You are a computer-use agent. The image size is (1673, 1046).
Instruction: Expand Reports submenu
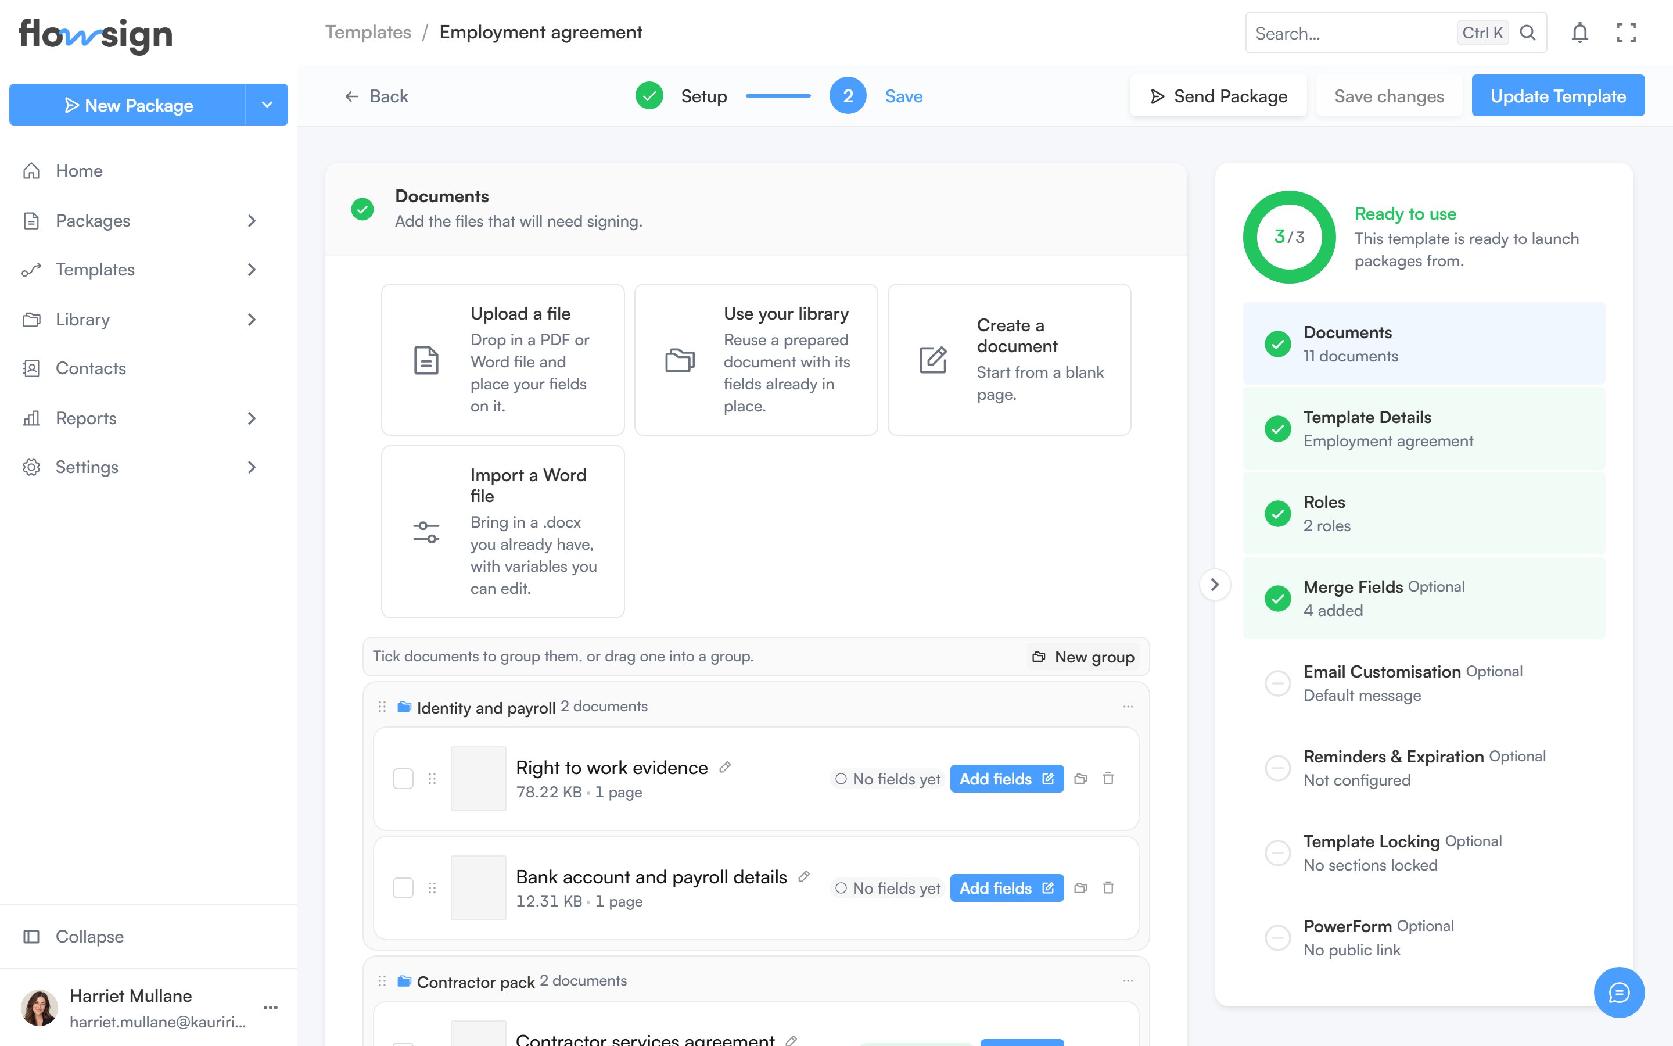click(252, 418)
